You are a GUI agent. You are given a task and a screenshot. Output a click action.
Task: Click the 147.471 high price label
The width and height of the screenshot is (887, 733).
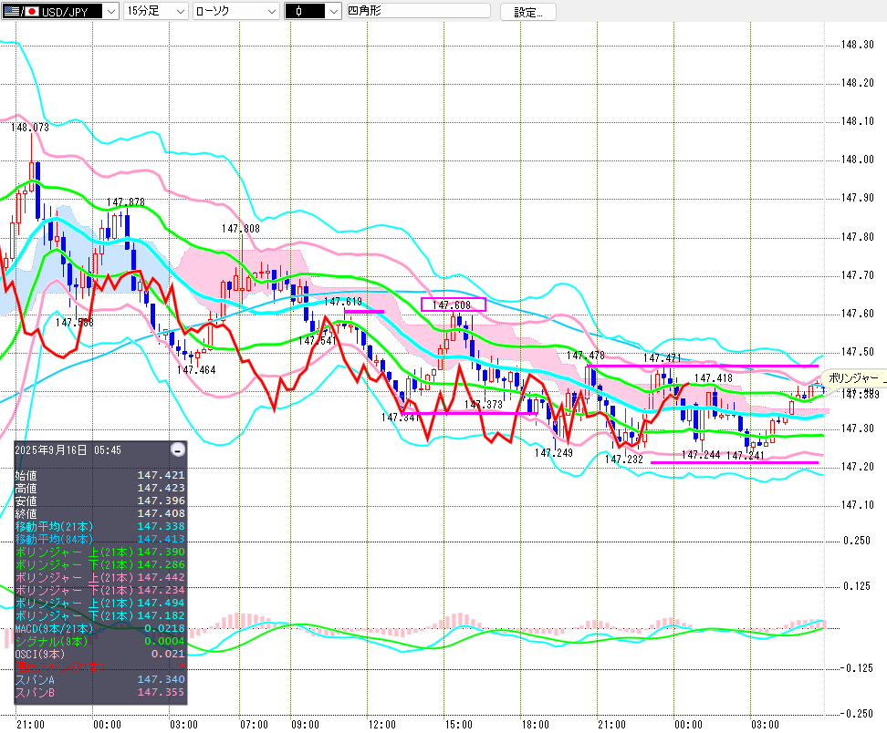662,358
